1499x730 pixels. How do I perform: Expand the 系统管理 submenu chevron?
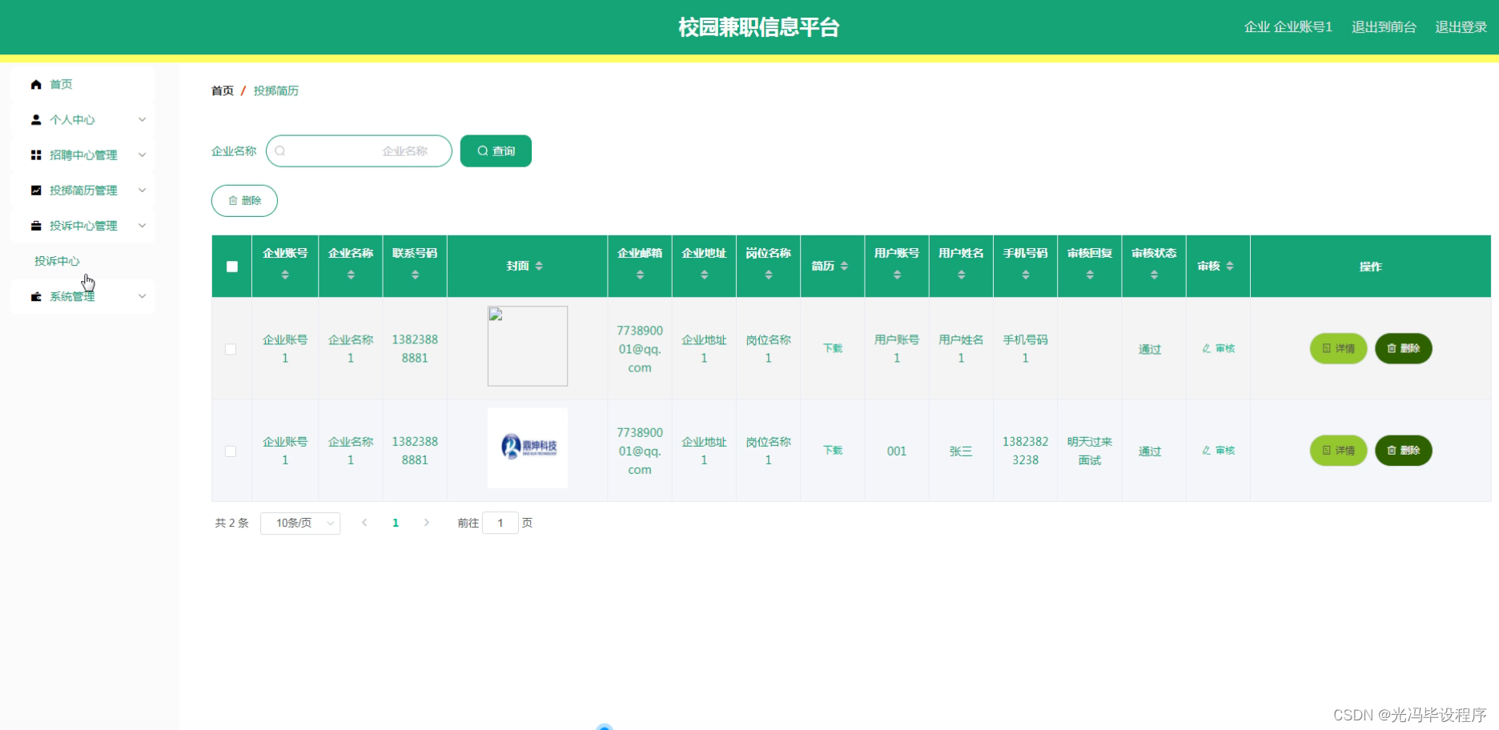tap(143, 295)
